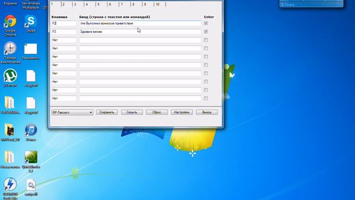Open the Google Chrome desktop shortcut

coord(10,25)
